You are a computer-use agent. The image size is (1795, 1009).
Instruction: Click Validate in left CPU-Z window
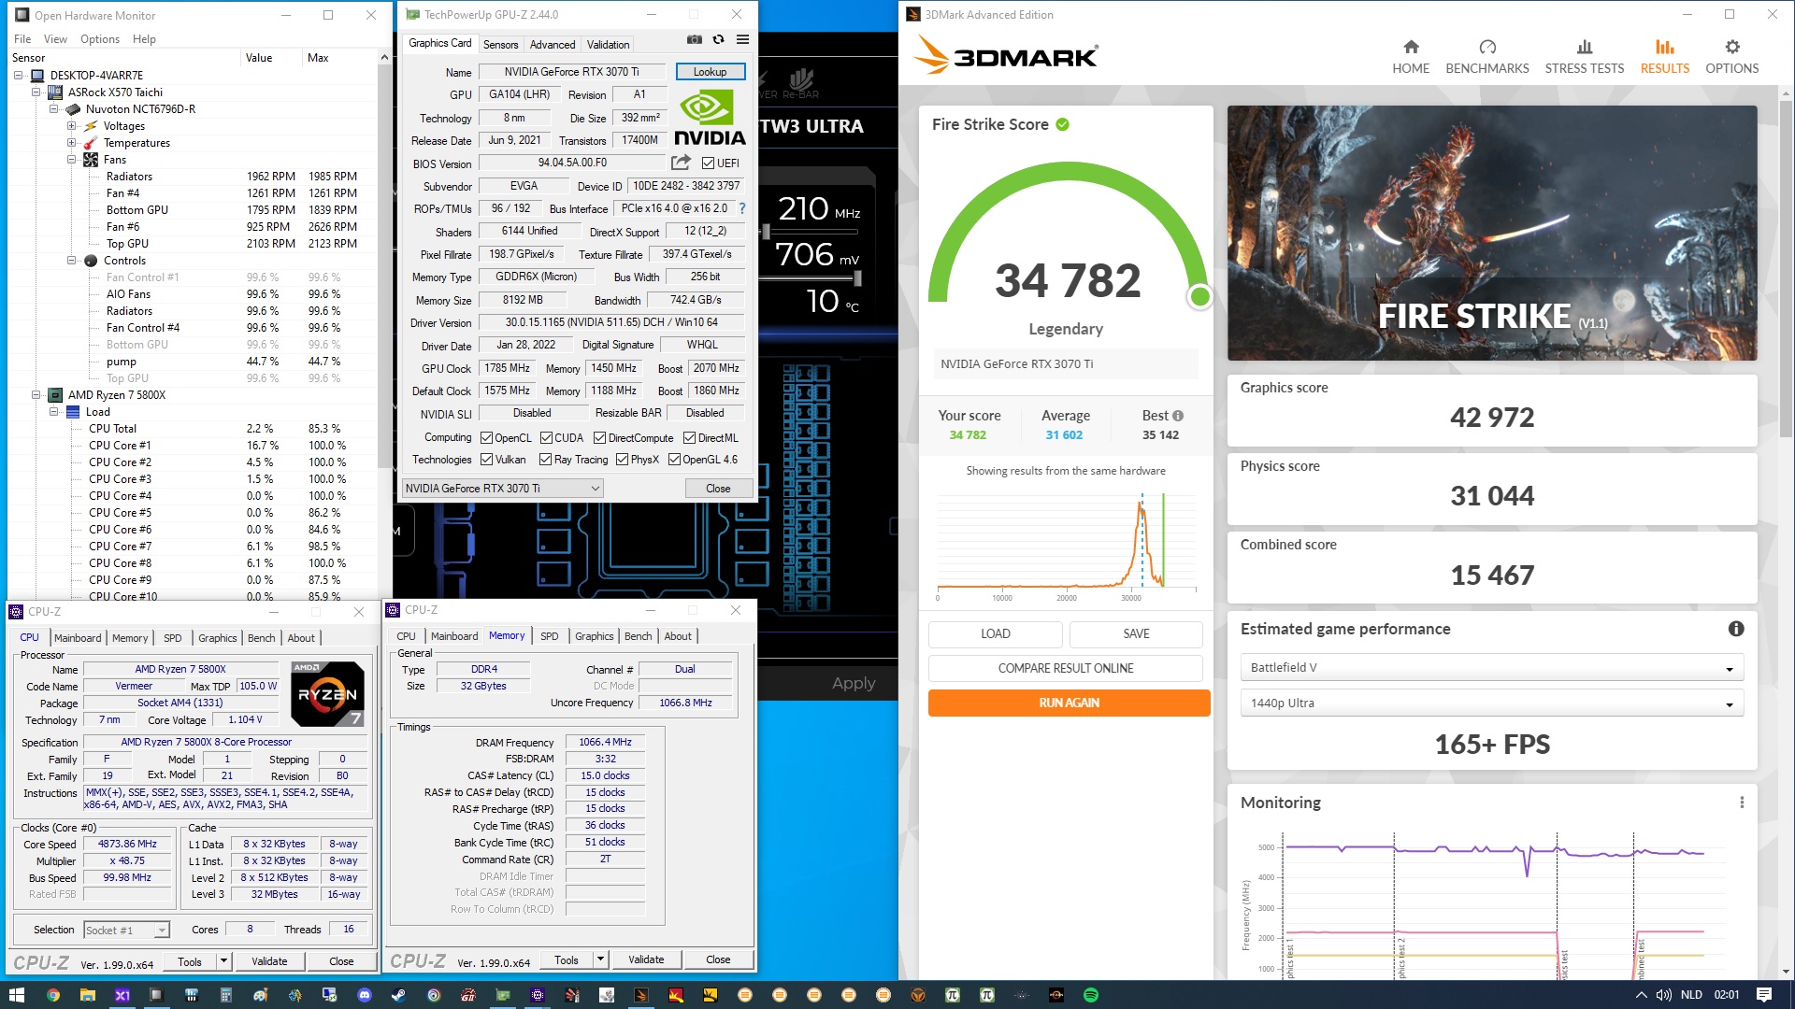point(269,961)
